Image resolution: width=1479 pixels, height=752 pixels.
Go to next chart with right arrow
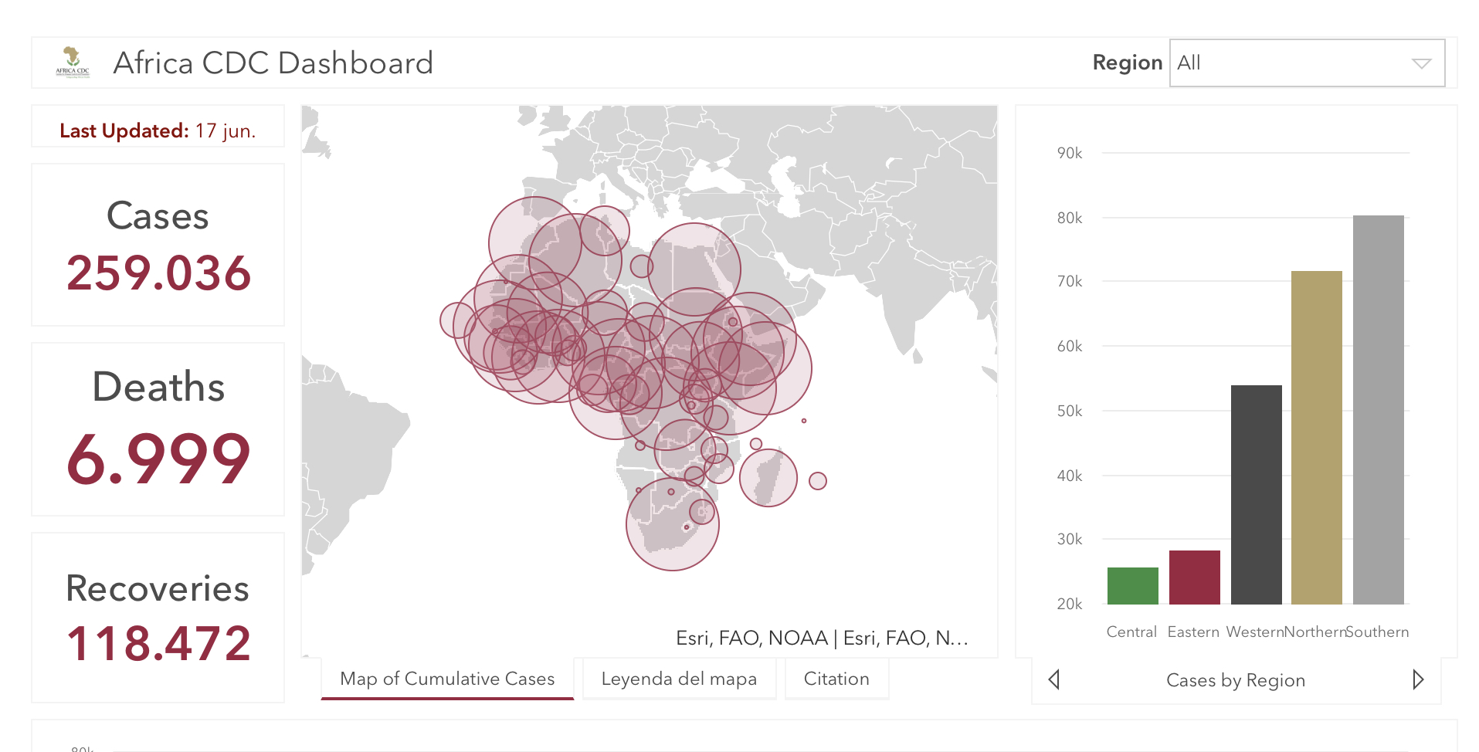(1418, 679)
